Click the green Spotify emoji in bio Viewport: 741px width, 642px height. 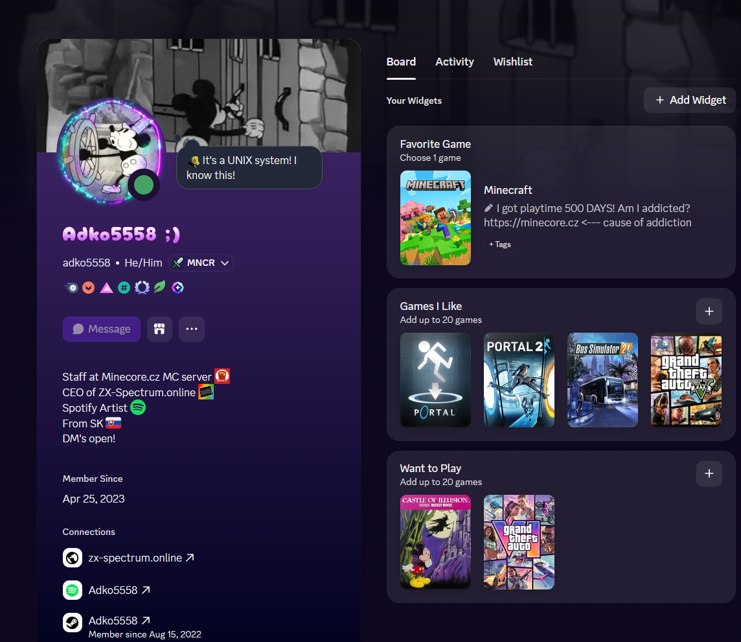(x=138, y=407)
